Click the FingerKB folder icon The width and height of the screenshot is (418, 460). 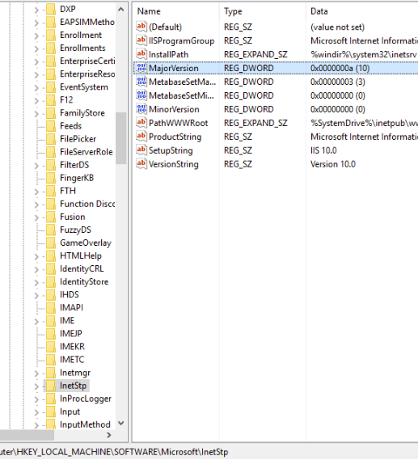[x=51, y=178]
